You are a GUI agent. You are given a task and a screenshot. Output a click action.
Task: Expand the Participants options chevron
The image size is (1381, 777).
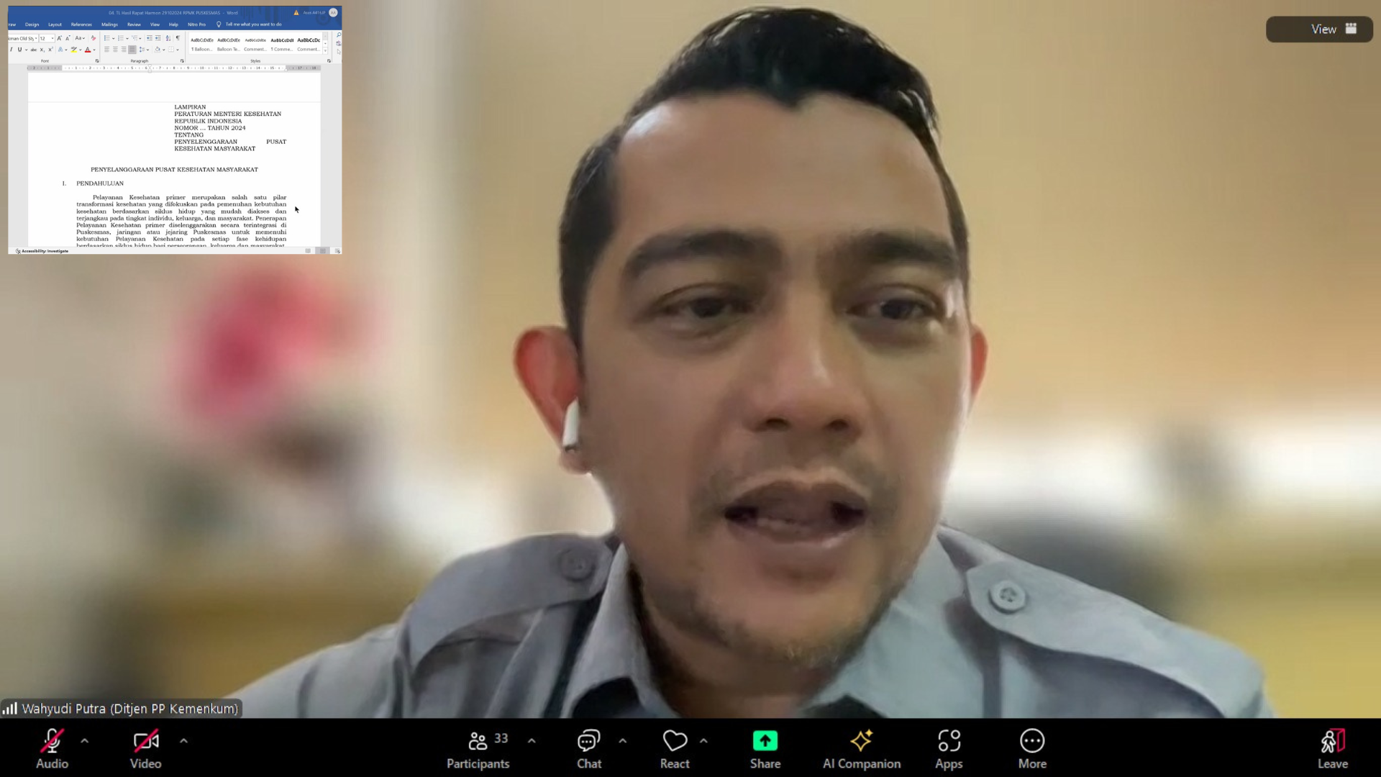click(x=532, y=740)
